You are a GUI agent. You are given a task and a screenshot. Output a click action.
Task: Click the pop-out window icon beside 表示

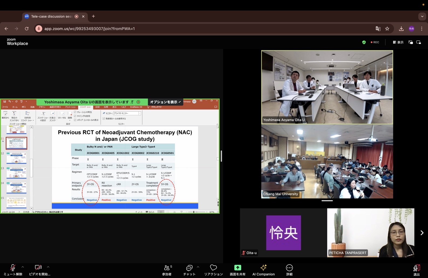click(411, 42)
